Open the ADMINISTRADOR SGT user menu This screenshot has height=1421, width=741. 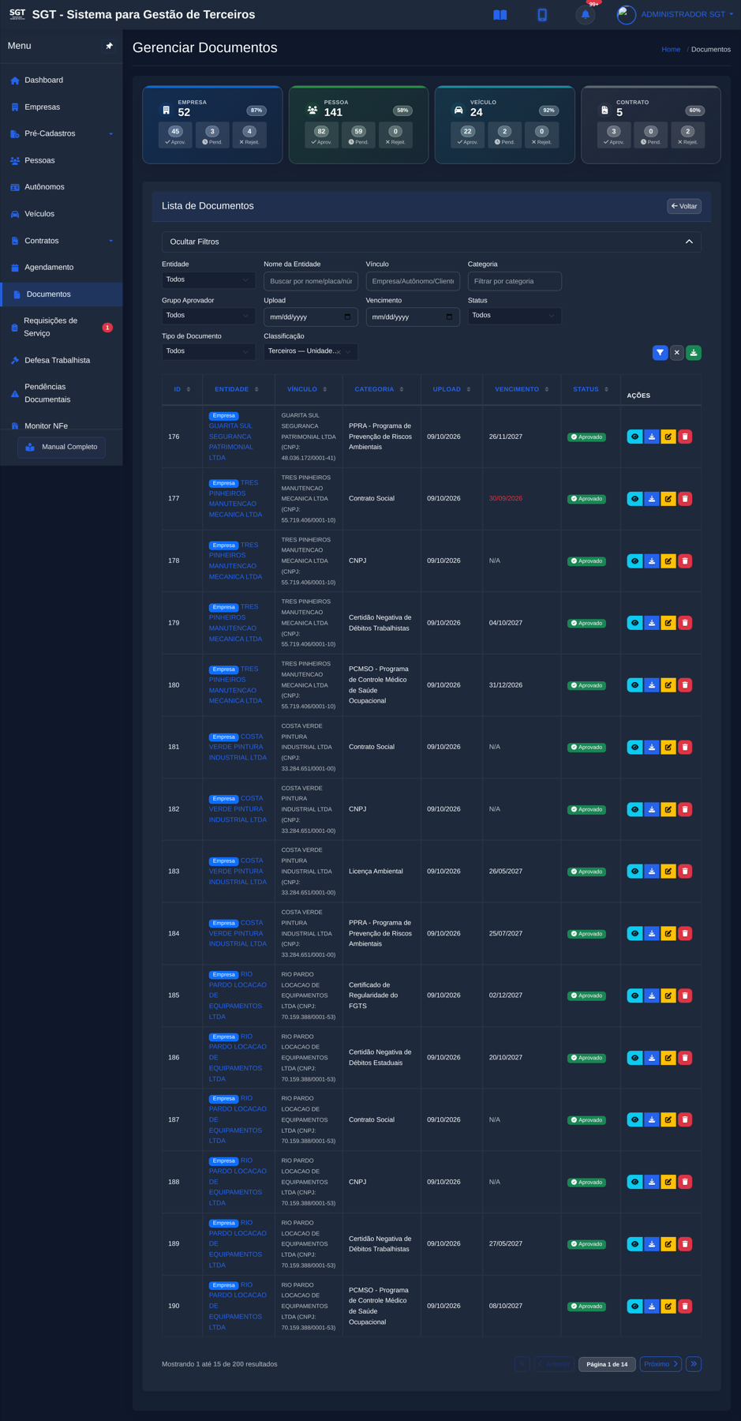click(x=677, y=14)
